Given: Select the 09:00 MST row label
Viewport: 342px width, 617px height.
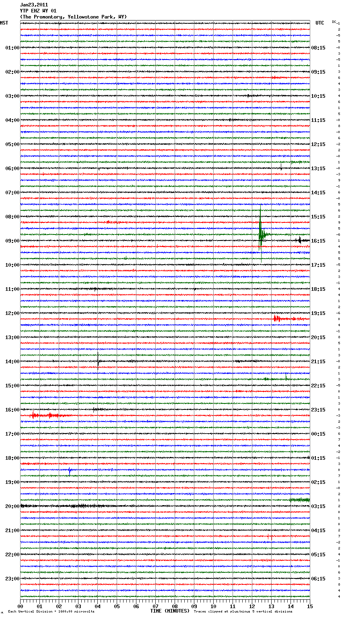Looking at the screenshot, I should click(x=12, y=241).
